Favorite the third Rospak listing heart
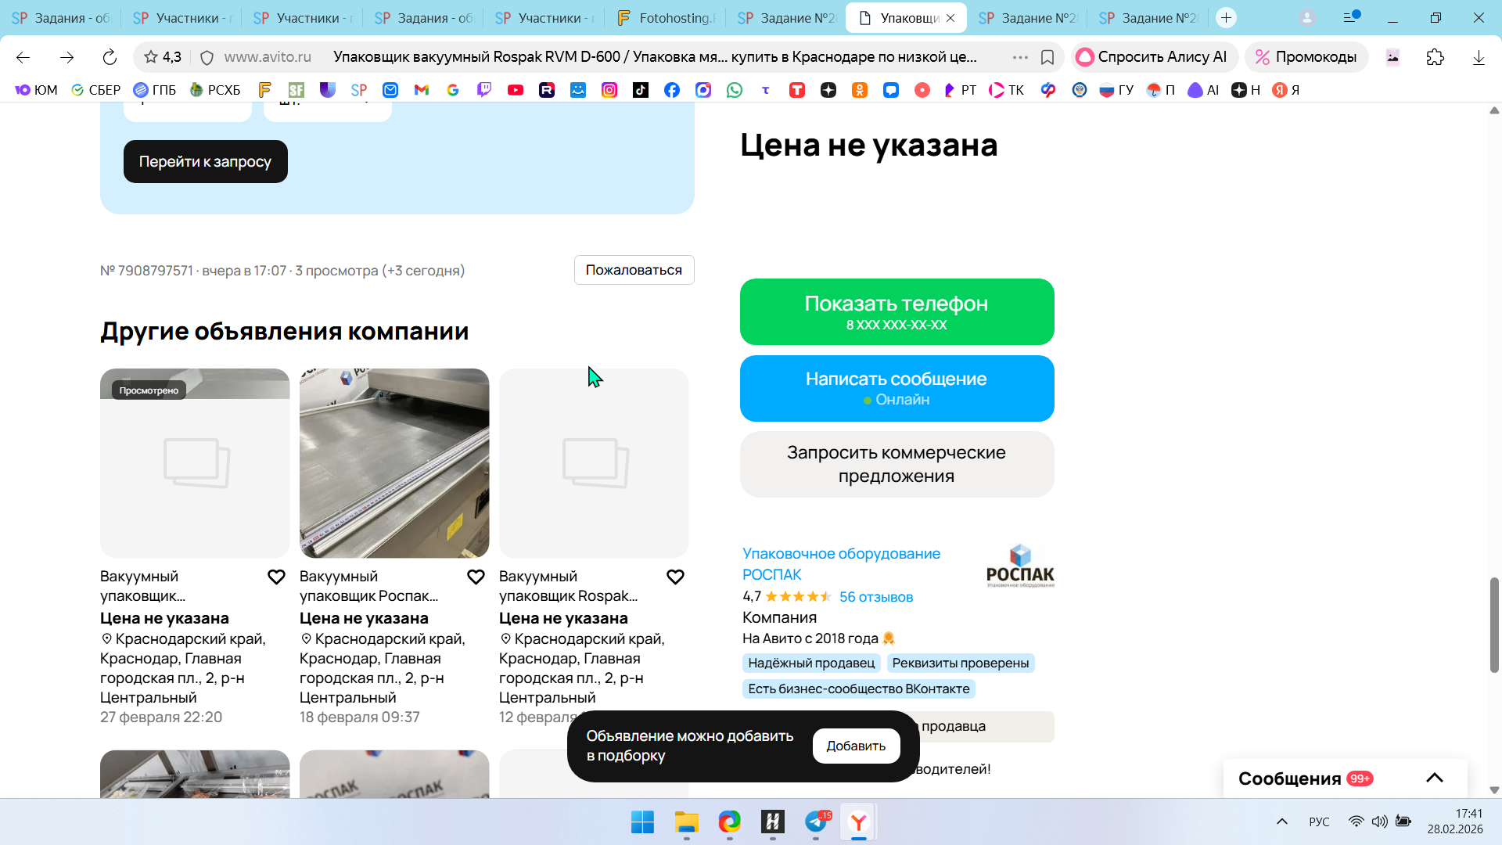 click(x=675, y=577)
